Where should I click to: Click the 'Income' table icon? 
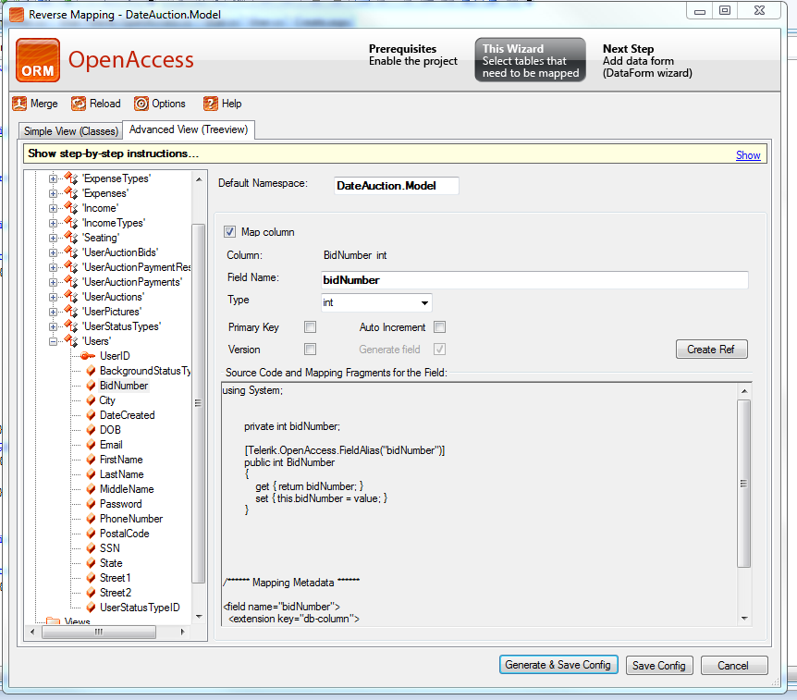[x=71, y=208]
